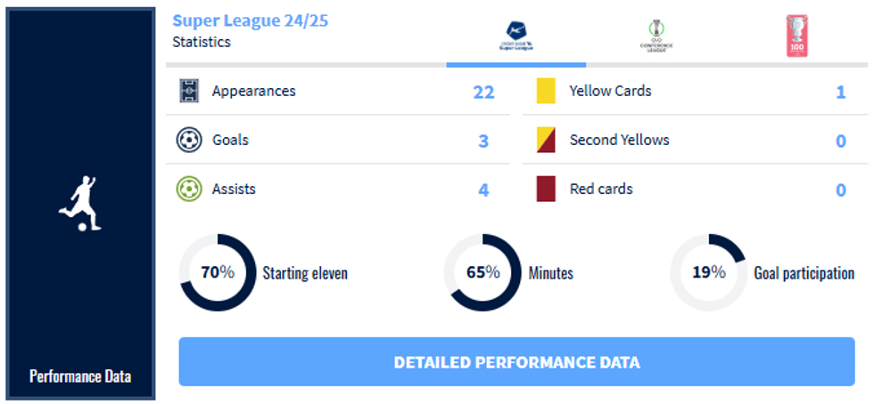Click the appearances count 22
The image size is (874, 404).
pos(483,92)
